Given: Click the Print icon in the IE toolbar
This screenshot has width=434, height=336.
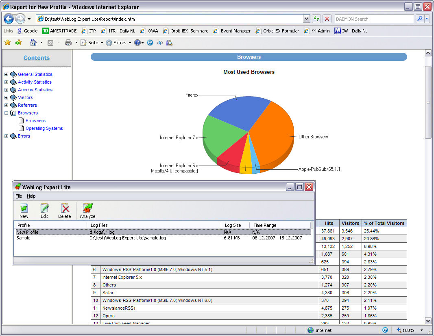Looking at the screenshot, I should point(68,43).
